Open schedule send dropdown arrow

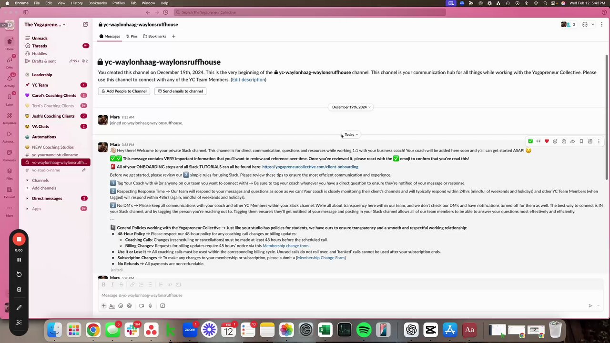(x=599, y=306)
